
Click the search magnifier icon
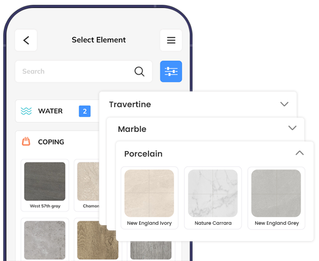coord(139,71)
